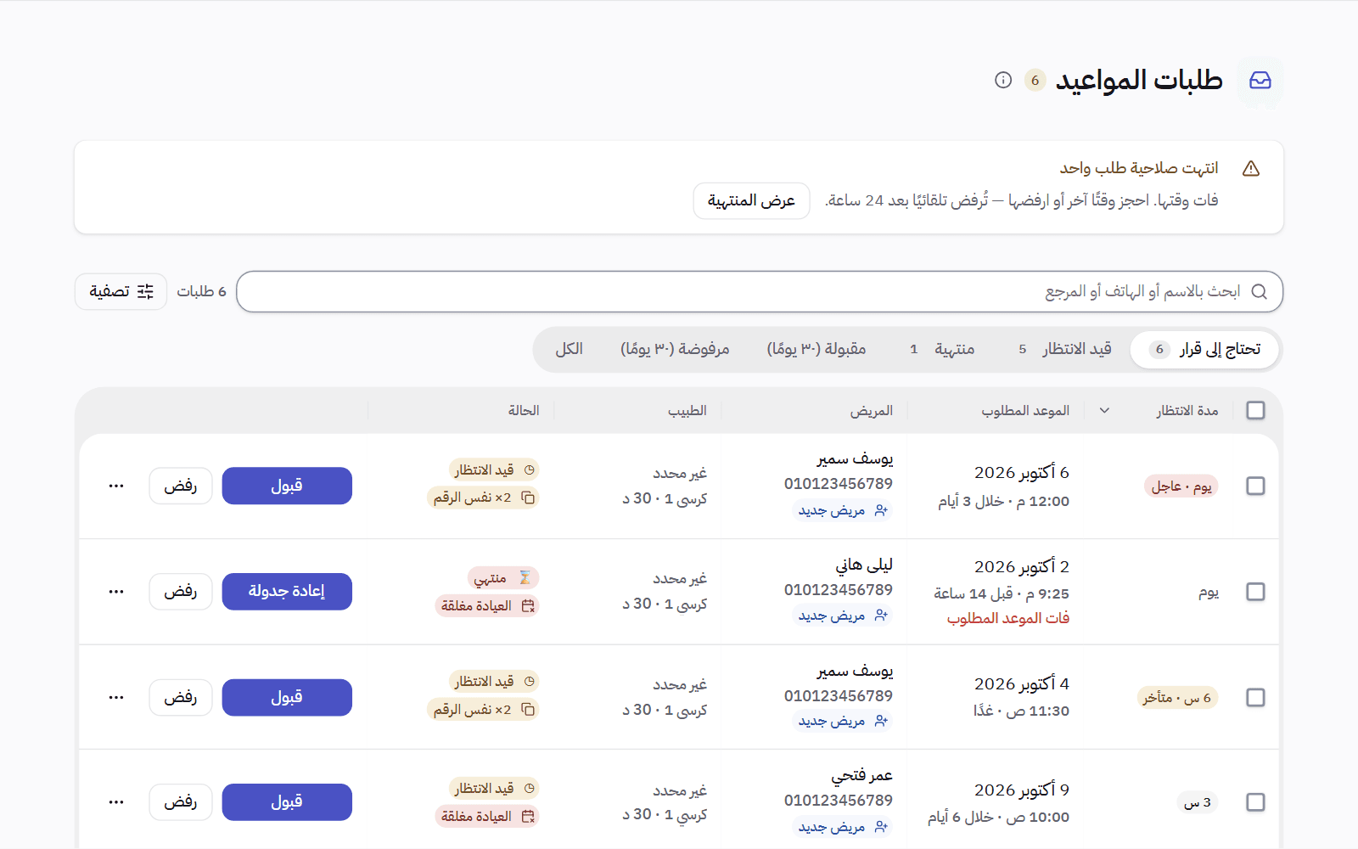
Task: Click the فات الموعد المطلوب warning text
Action: tap(1008, 618)
